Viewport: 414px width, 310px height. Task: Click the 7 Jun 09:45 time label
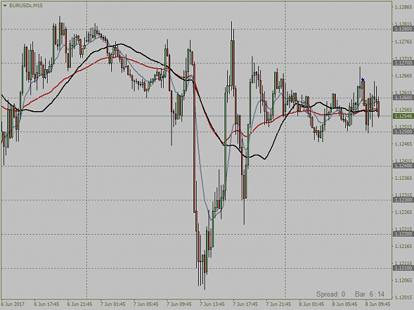(179, 304)
